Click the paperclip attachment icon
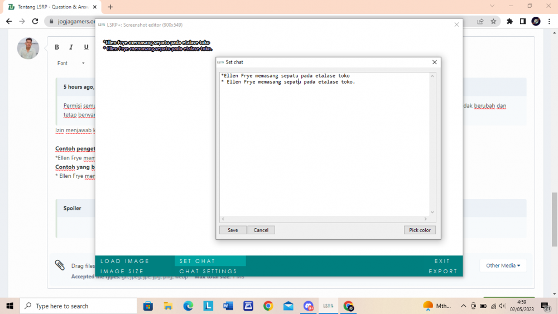The height and width of the screenshot is (314, 558). click(60, 265)
